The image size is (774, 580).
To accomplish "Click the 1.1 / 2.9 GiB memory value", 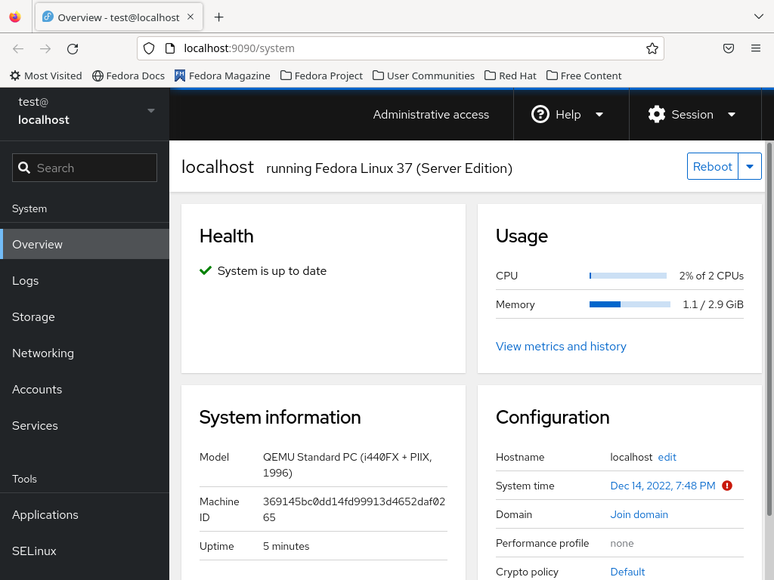I will (x=713, y=304).
